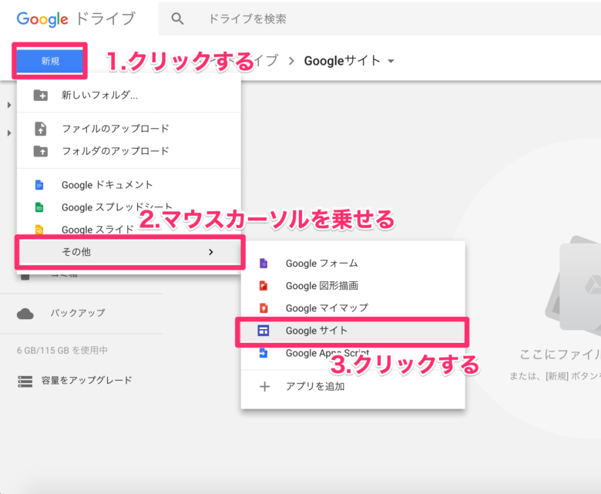Select Google フォーム from submenu
This screenshot has width=601, height=494.
353,264
